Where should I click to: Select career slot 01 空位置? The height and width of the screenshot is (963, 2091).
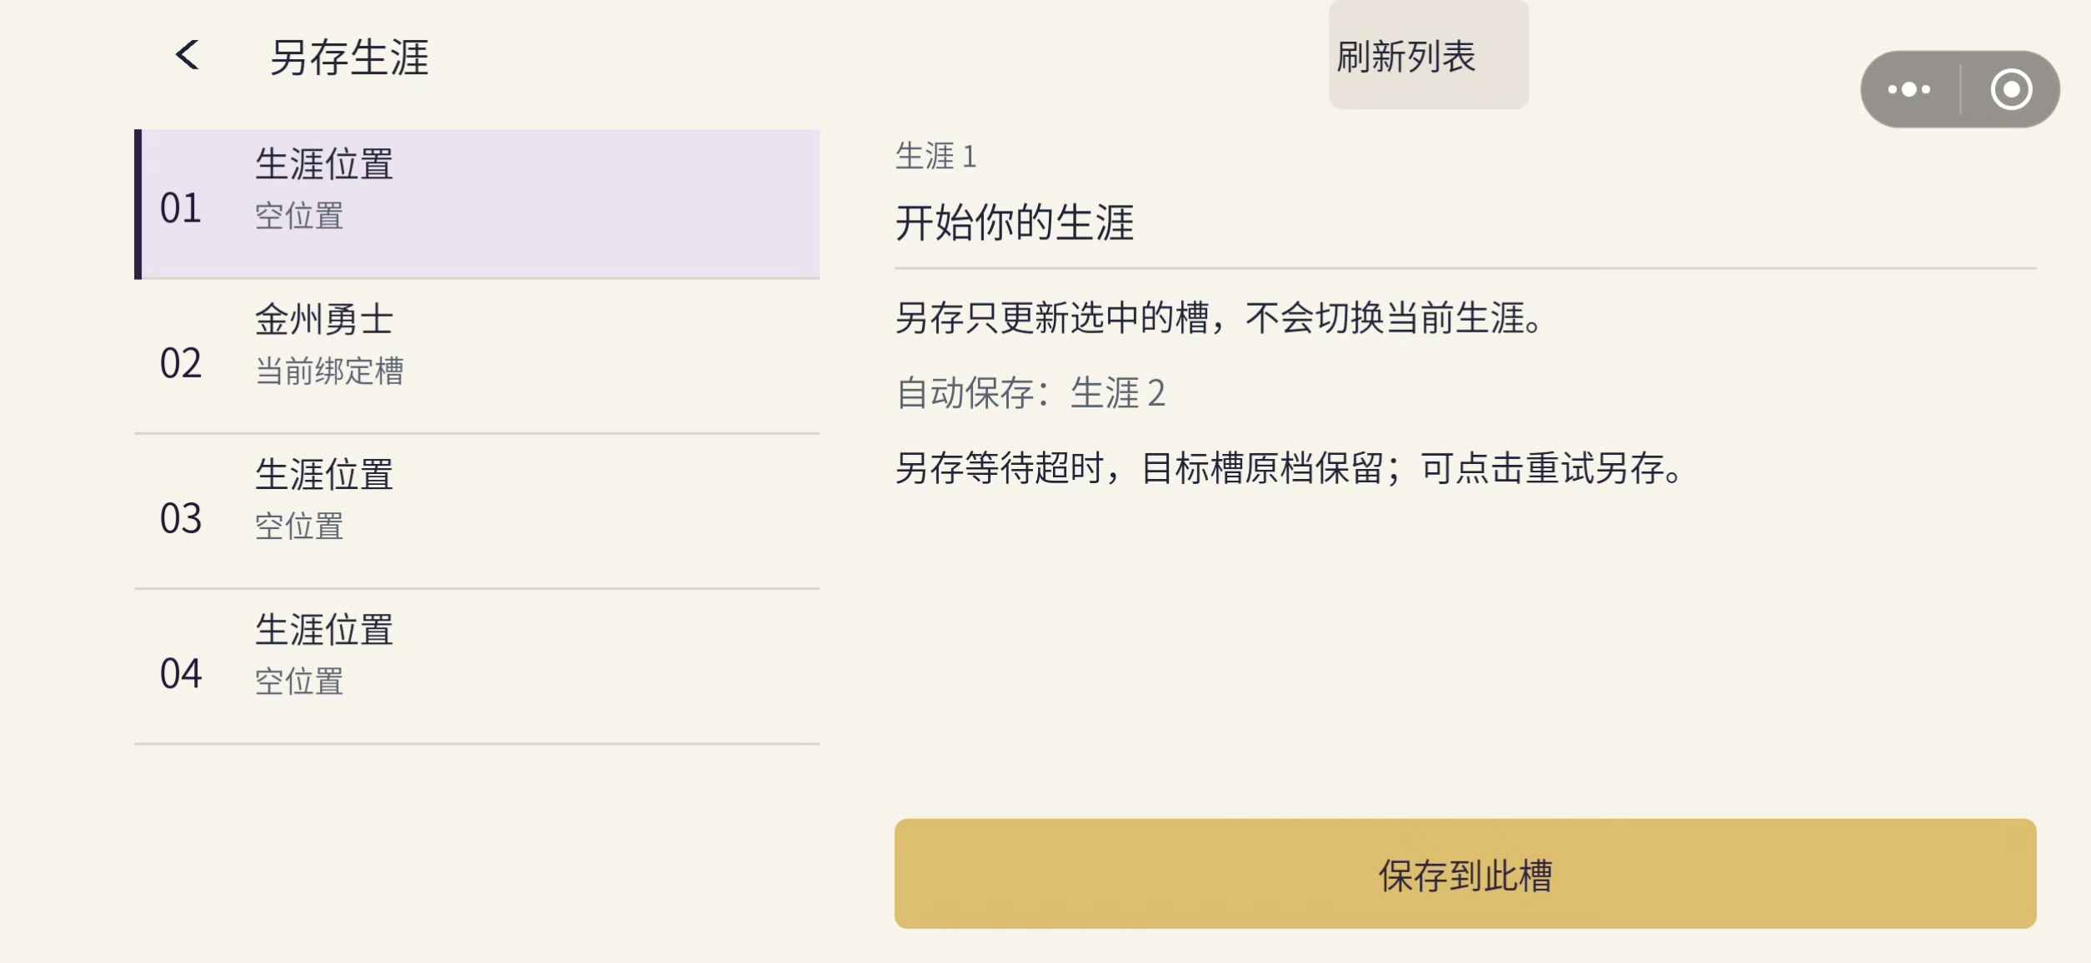(477, 204)
